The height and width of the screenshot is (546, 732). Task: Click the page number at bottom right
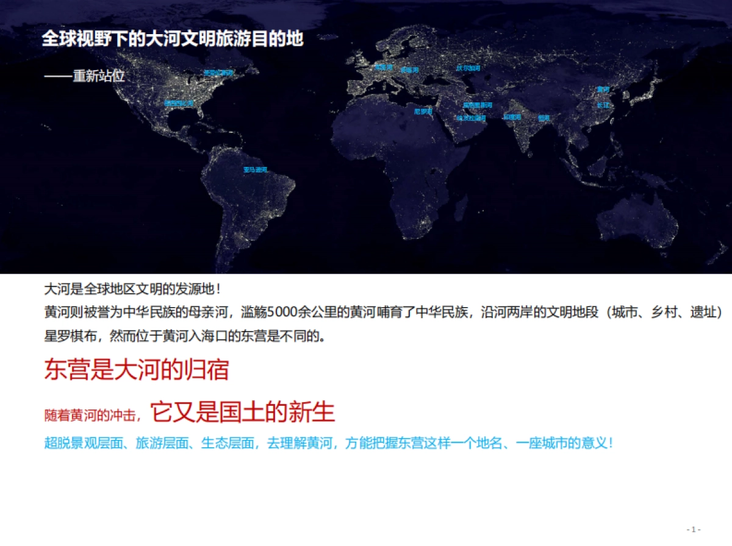click(694, 529)
